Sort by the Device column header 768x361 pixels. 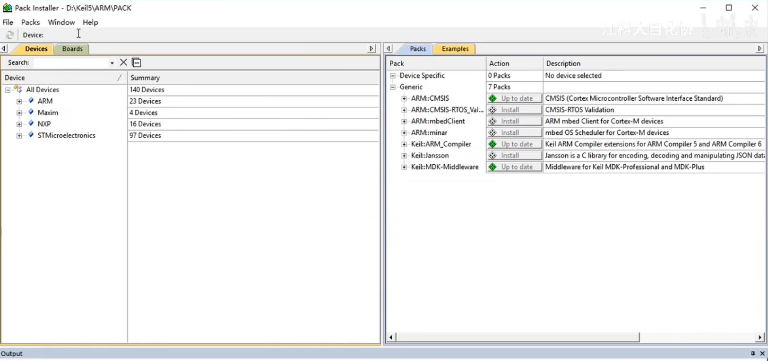coord(64,78)
